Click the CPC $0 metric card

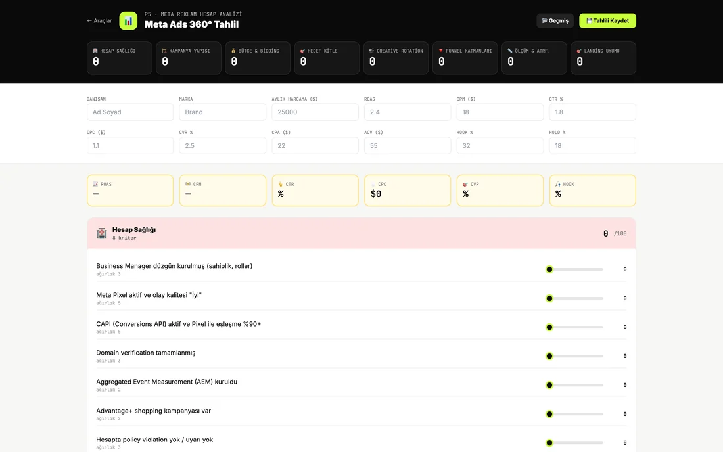coord(408,191)
